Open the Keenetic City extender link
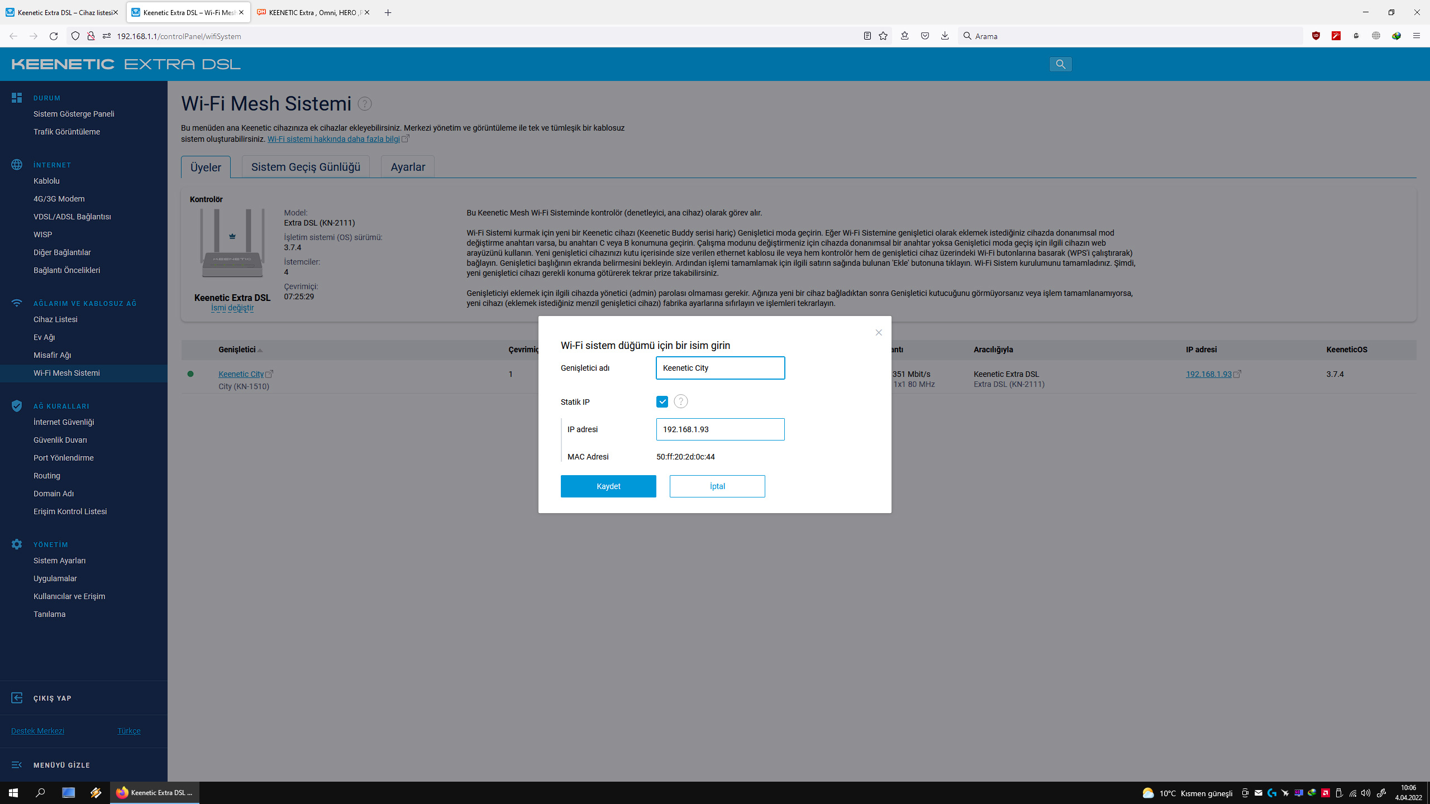 click(241, 374)
